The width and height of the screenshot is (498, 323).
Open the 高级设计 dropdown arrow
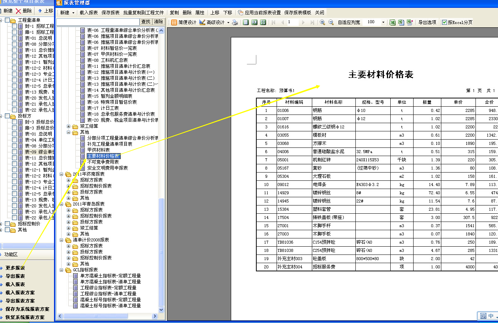click(228, 22)
